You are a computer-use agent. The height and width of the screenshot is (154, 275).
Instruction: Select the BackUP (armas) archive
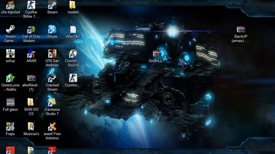coord(241,30)
